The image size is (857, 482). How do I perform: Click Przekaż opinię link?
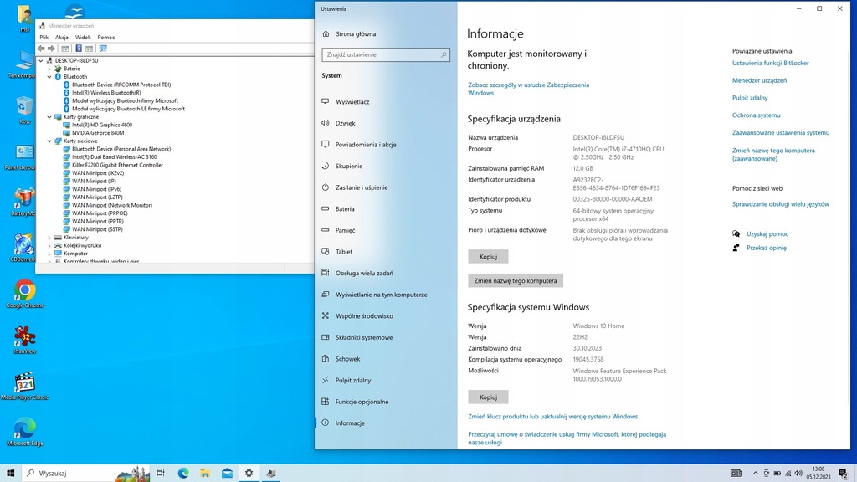coord(767,248)
